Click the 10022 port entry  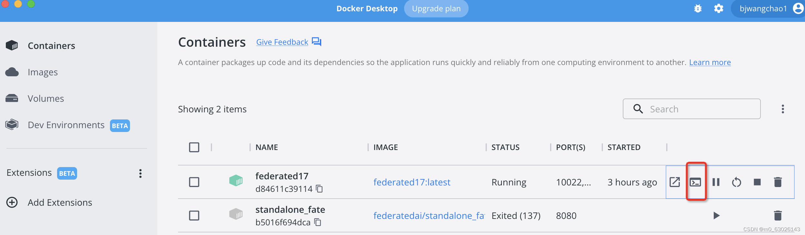pos(573,183)
